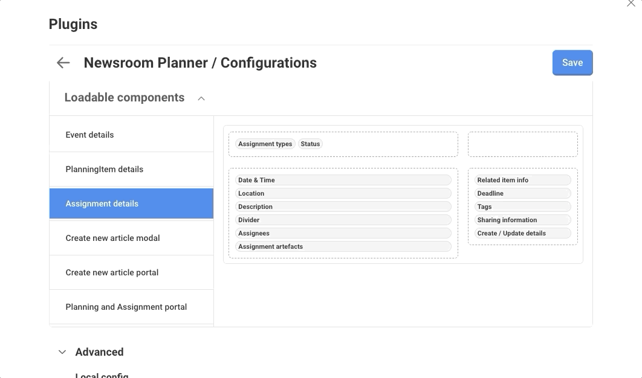Close the Plugins dialog
This screenshot has width=642, height=378.
pyautogui.click(x=631, y=3)
